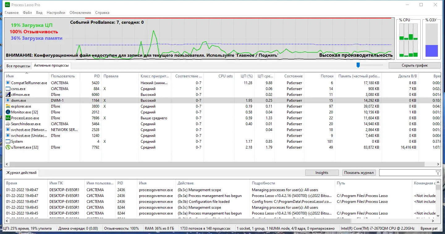
Task: Click the ProcessLasso.exe green icon
Action: [x=8, y=118]
